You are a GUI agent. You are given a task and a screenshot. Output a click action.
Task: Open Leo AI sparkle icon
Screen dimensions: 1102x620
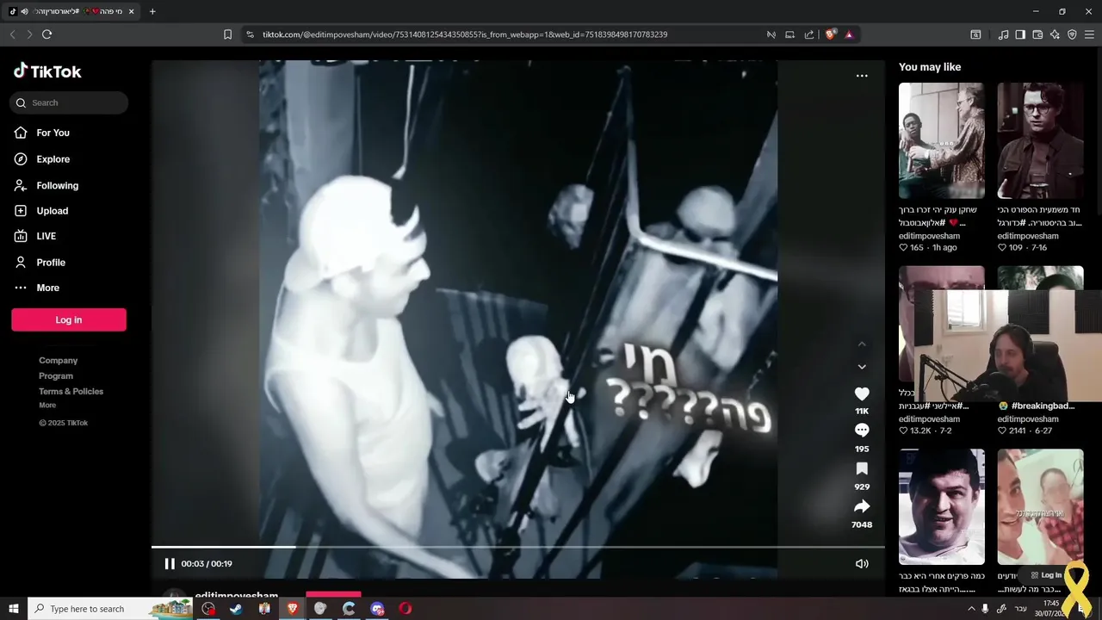click(1055, 34)
